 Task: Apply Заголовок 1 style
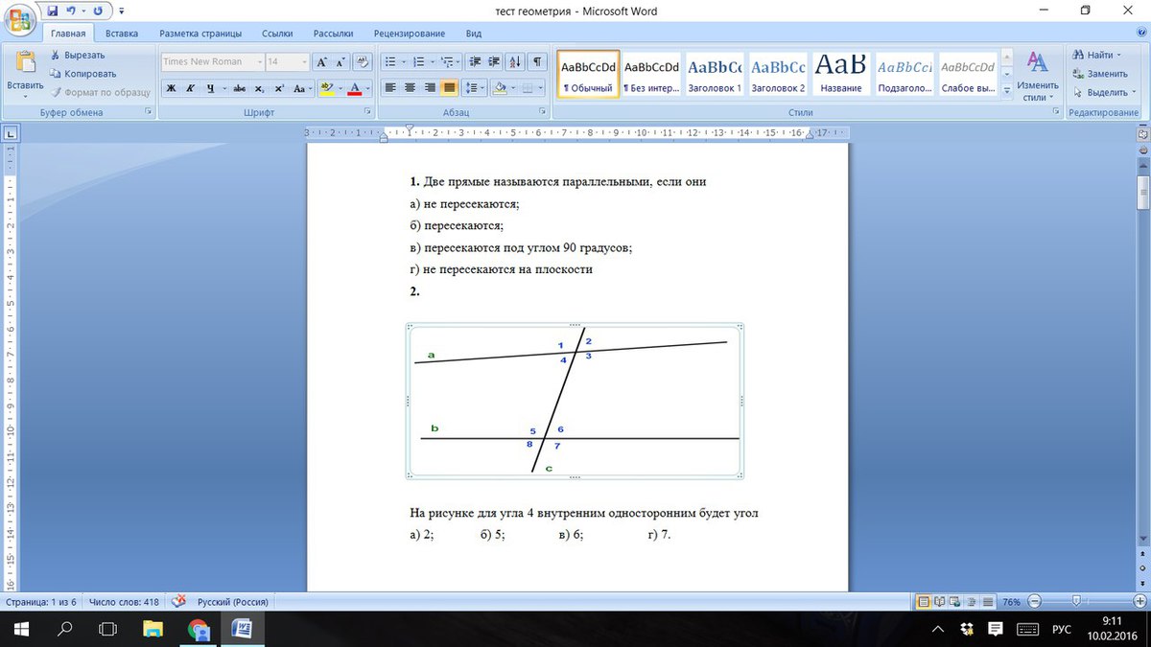(x=715, y=74)
